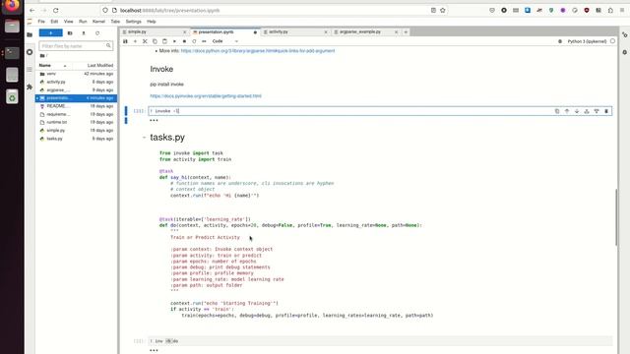Close the simple.py tab
The height and width of the screenshot is (354, 630).
(185, 31)
